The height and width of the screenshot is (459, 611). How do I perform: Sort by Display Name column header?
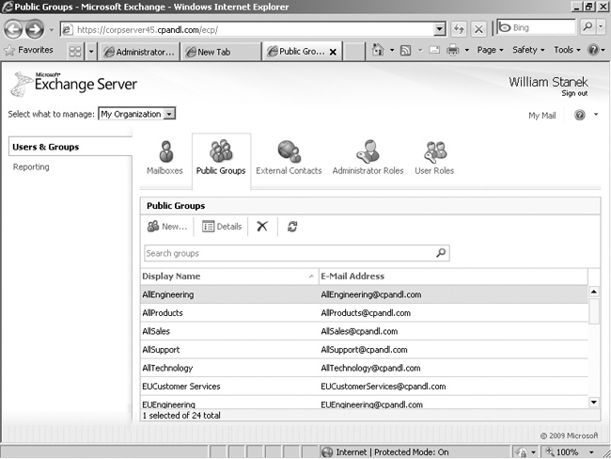[x=229, y=277]
